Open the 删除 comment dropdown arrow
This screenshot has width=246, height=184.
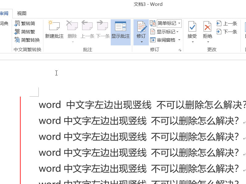point(73,42)
